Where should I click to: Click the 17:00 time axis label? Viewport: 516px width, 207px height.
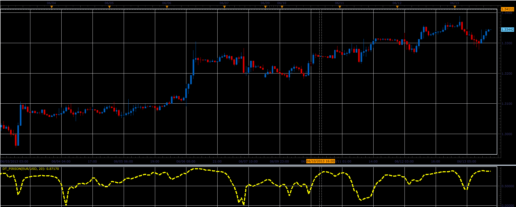(92, 161)
